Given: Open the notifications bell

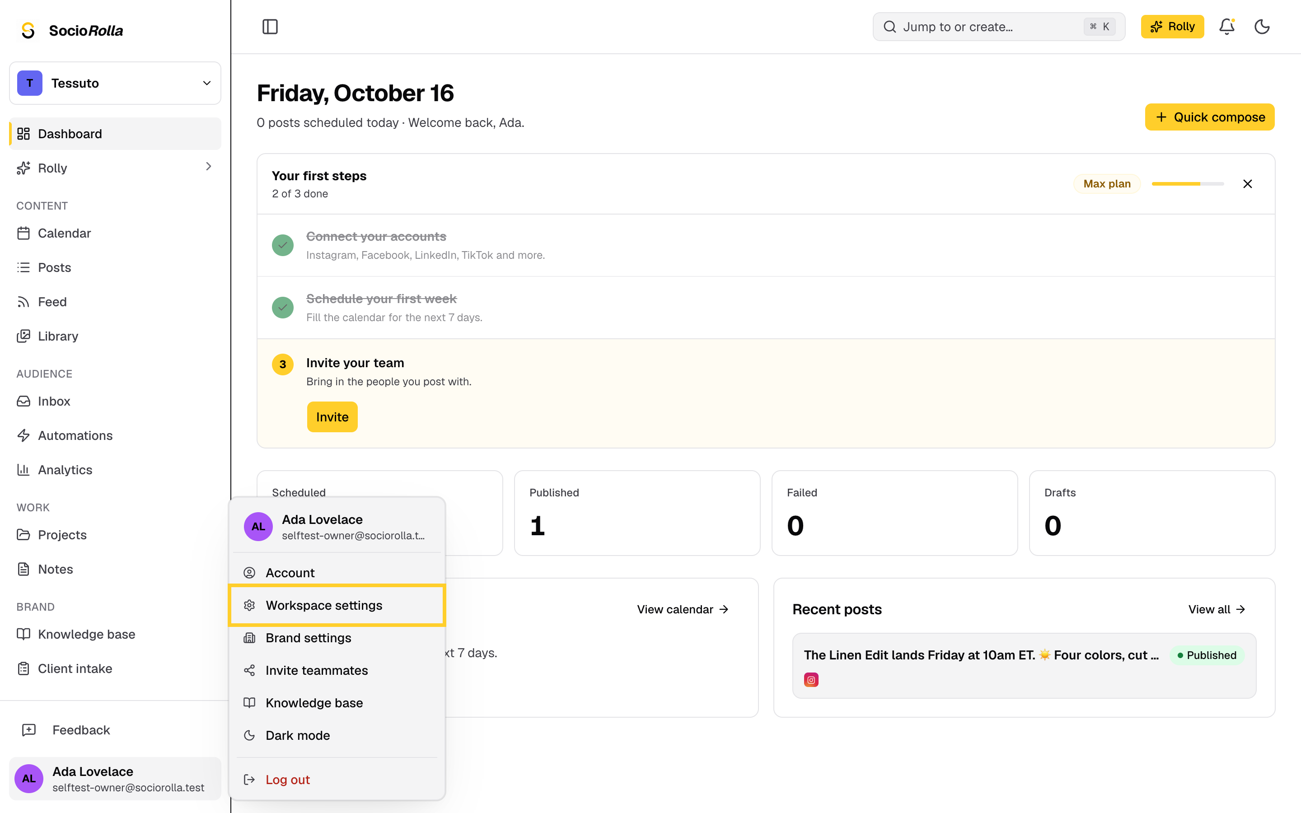Looking at the screenshot, I should pyautogui.click(x=1227, y=26).
